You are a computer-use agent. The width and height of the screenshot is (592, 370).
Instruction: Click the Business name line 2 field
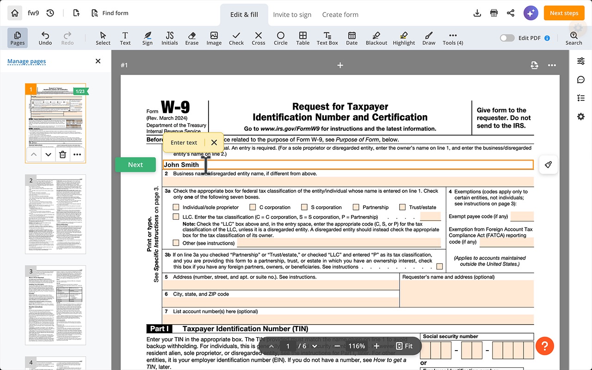[348, 181]
